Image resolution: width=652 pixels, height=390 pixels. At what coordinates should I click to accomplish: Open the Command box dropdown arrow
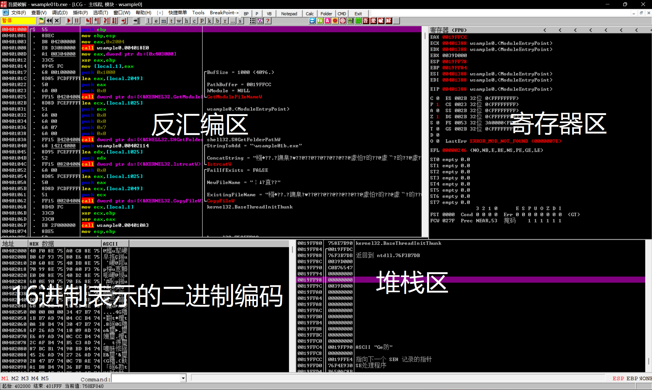[183, 379]
